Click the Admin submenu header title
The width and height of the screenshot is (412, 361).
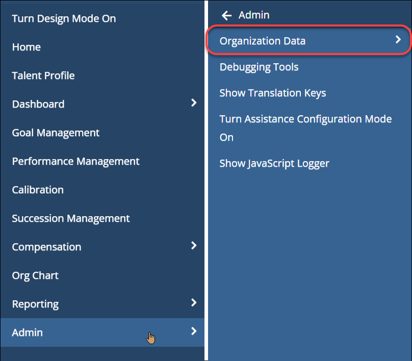pos(254,15)
